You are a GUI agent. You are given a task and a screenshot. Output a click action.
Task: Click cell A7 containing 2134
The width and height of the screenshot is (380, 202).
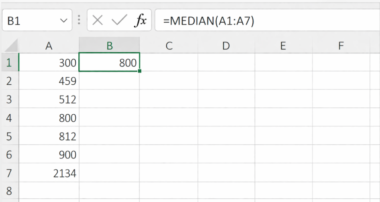click(x=49, y=173)
